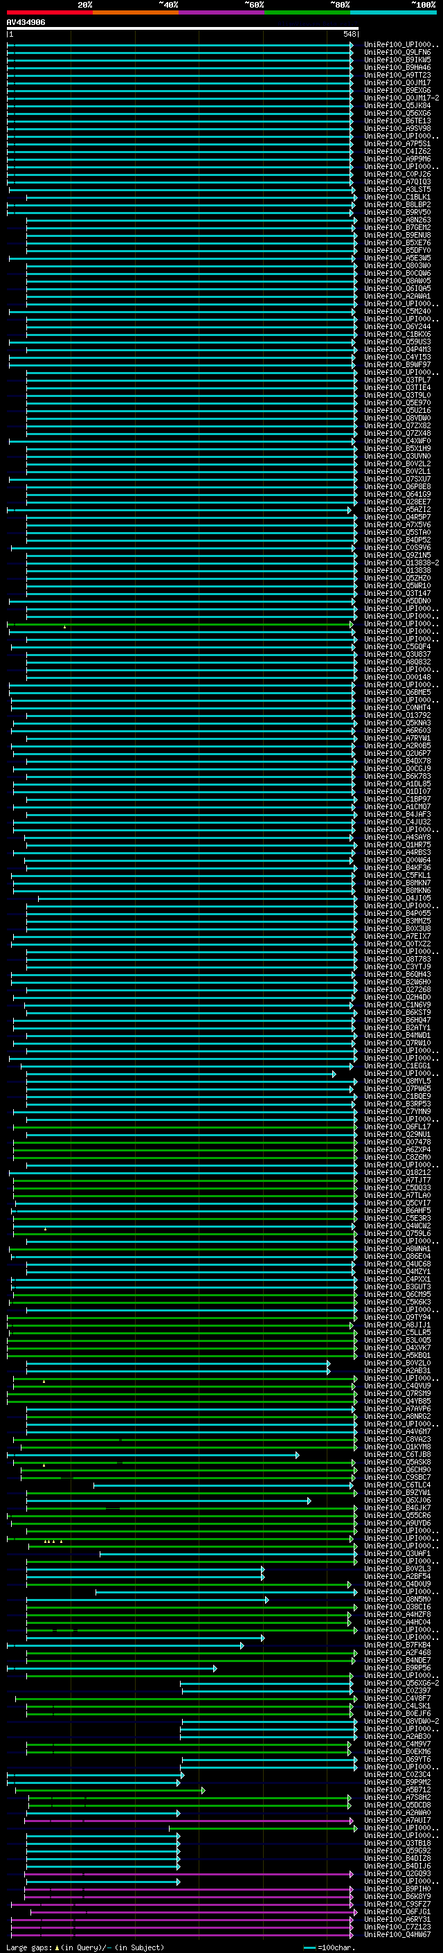
Task: Click the green ~80% identity legend segment
Action: (307, 12)
